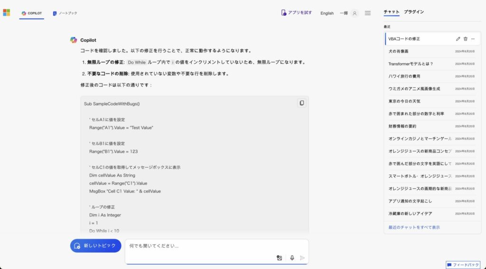Click the Copilot logo next to the response

coord(74,40)
